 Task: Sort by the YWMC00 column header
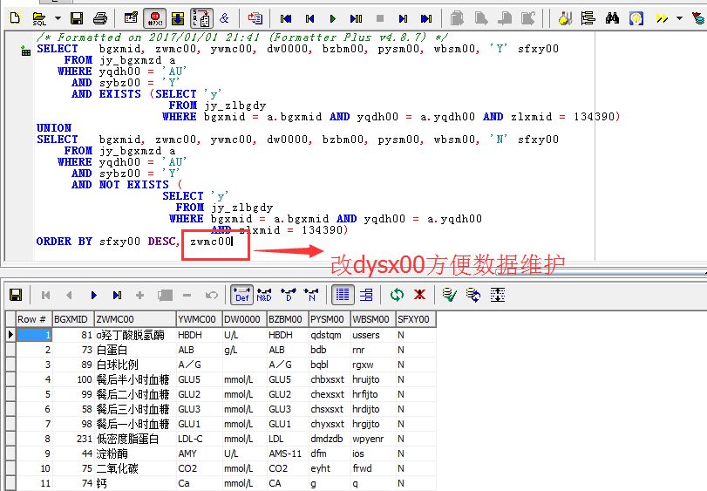[199, 319]
